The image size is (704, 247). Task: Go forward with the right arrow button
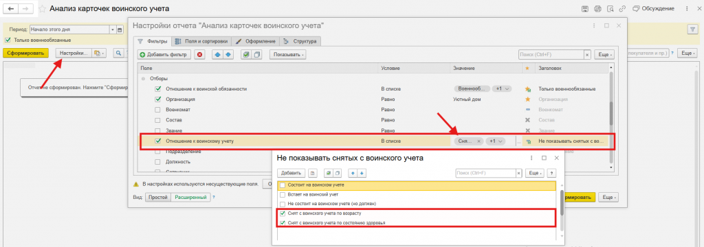coord(26,8)
